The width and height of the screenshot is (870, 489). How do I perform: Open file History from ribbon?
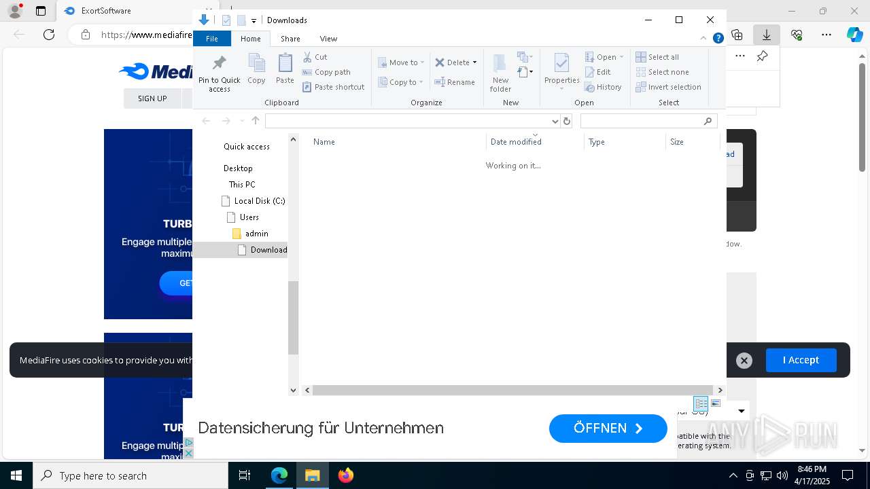[603, 87]
